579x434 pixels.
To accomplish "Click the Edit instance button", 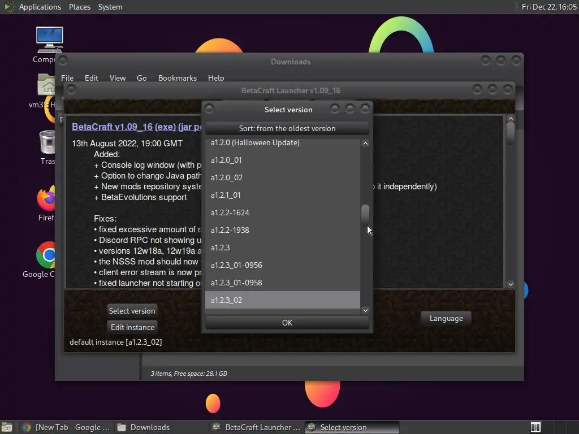I will click(x=132, y=327).
